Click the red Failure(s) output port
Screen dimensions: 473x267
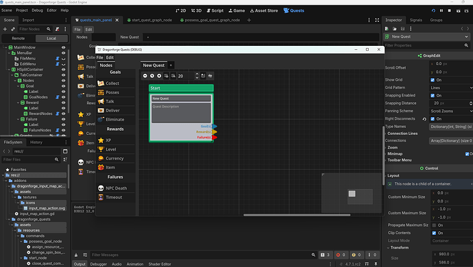tap(215, 138)
